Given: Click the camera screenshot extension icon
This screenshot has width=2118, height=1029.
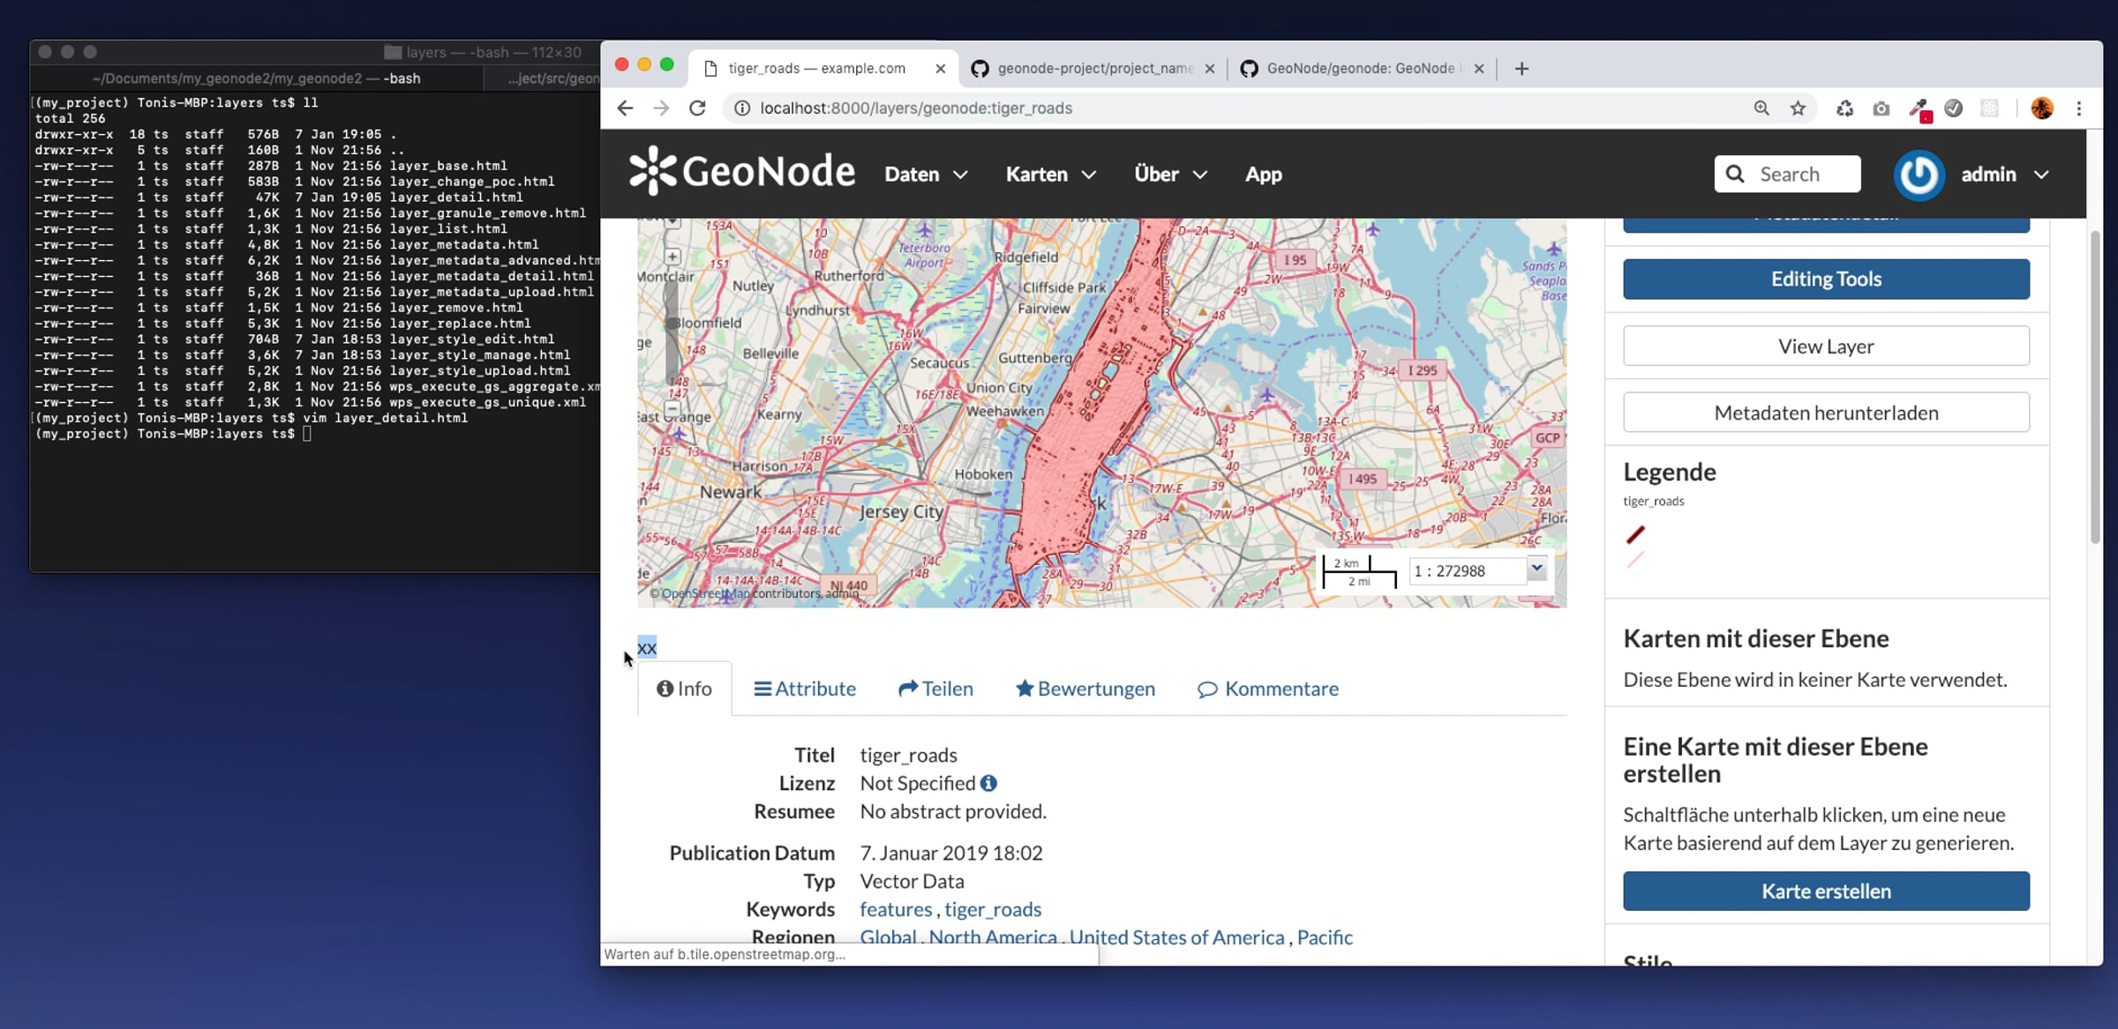Looking at the screenshot, I should [1881, 108].
